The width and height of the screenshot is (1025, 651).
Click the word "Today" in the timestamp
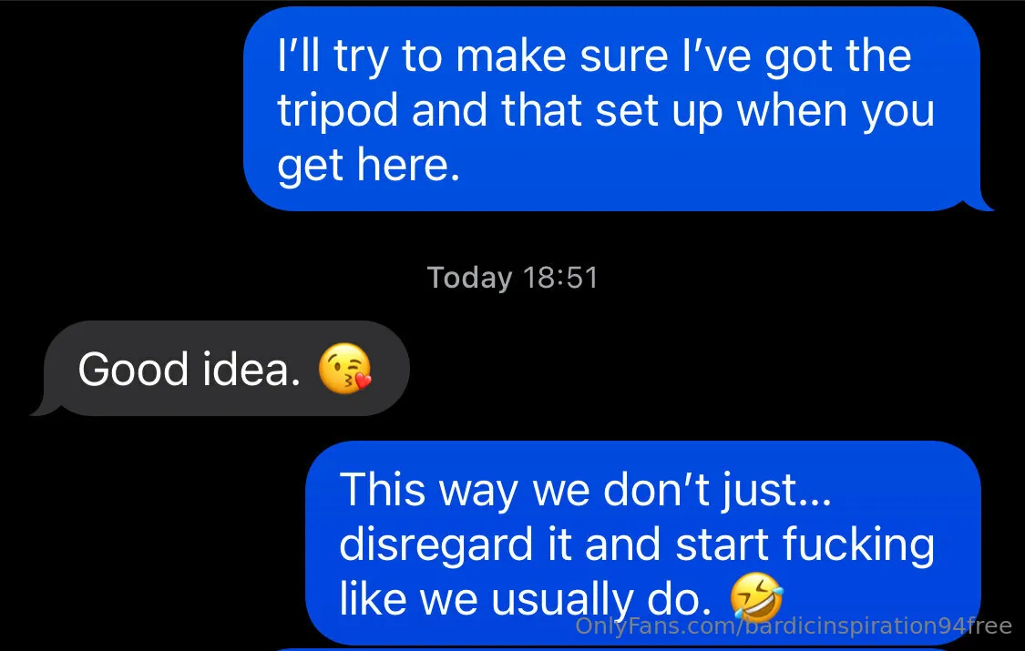point(469,278)
